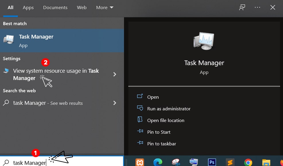Open the Documents search tab
The height and width of the screenshot is (166, 283).
55,7
